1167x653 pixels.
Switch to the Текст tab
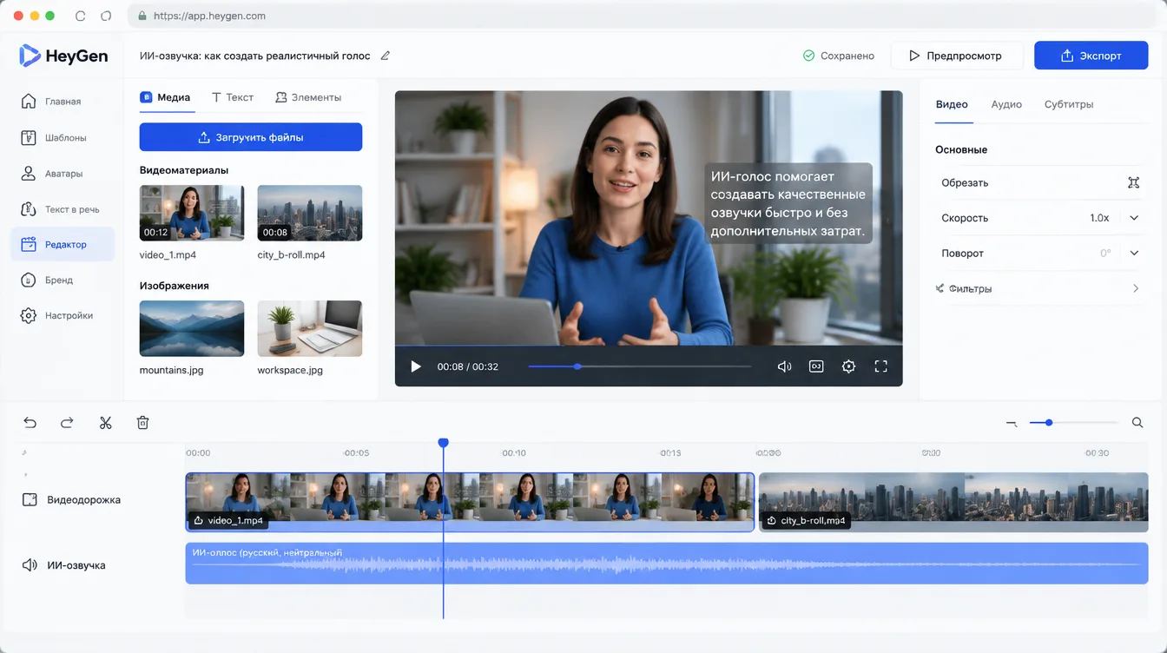(233, 97)
